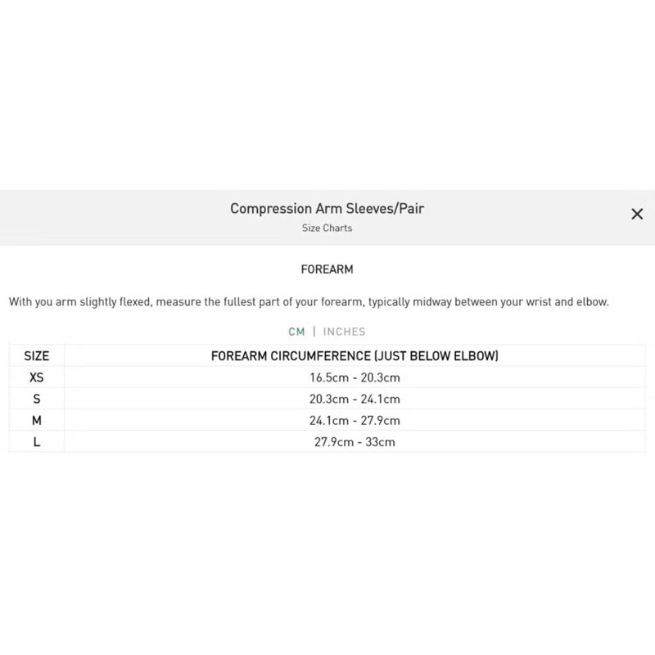Select the M size row label
Screen dimensions: 655x655
coord(37,420)
